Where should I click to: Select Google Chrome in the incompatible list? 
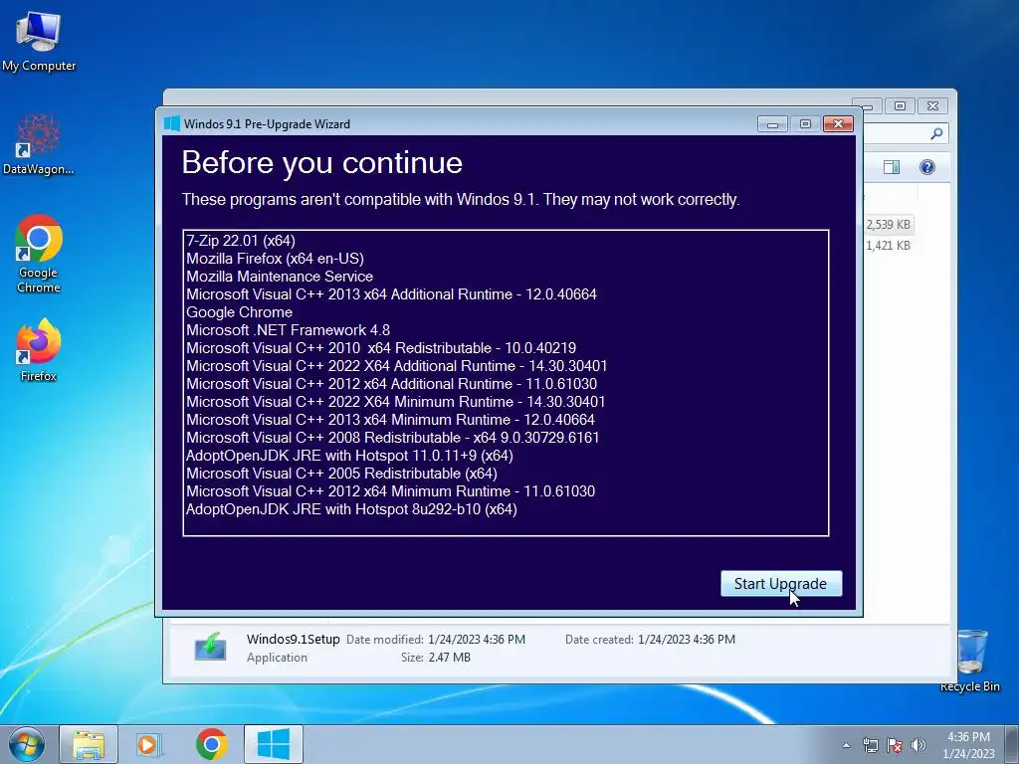239,311
